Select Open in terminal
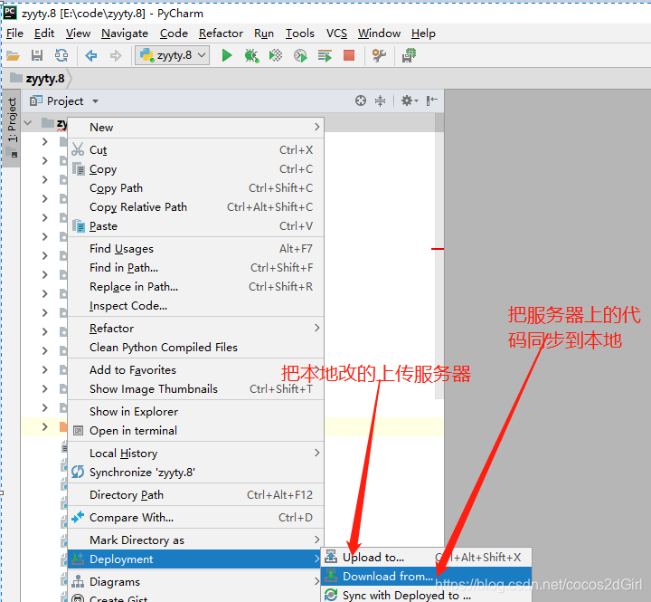651x602 pixels. coord(195,431)
